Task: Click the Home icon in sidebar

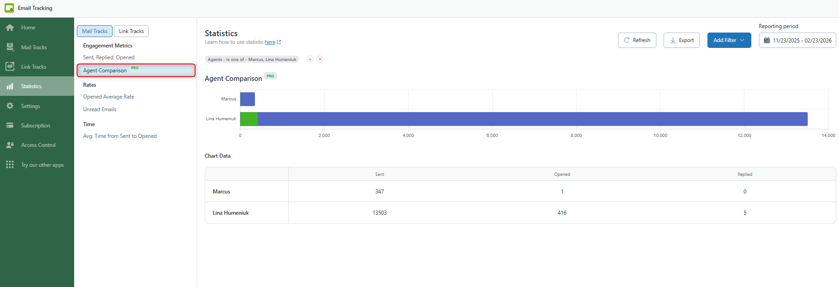Action: pyautogui.click(x=10, y=28)
